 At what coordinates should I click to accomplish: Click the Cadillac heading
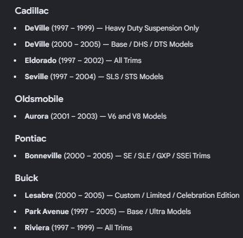(32, 11)
